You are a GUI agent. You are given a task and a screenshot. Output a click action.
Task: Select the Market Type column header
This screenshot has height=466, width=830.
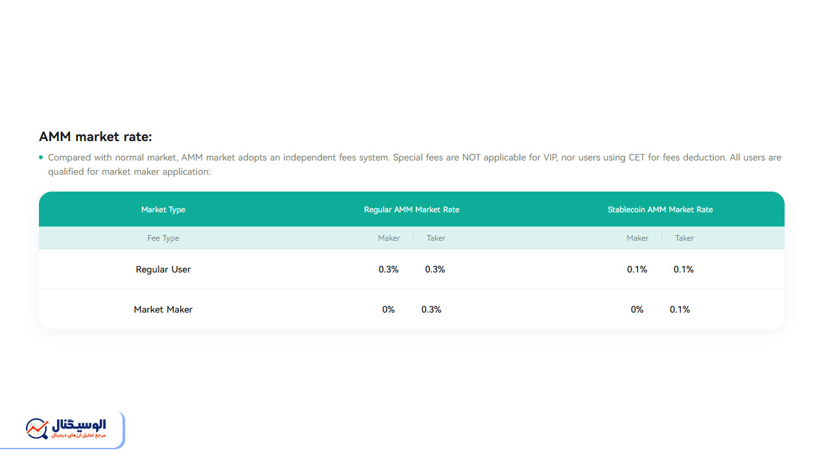(x=163, y=210)
